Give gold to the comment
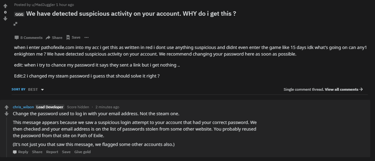Image resolution: width=375 pixels, height=161 pixels. pyautogui.click(x=82, y=152)
